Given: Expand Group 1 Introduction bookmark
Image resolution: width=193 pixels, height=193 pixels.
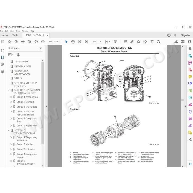Looking at the screenshot, I should tap(11, 97).
